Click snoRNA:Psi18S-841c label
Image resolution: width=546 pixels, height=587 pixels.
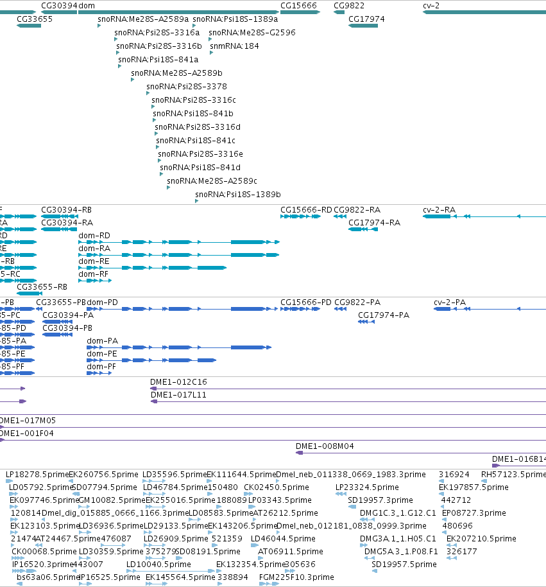196,141
